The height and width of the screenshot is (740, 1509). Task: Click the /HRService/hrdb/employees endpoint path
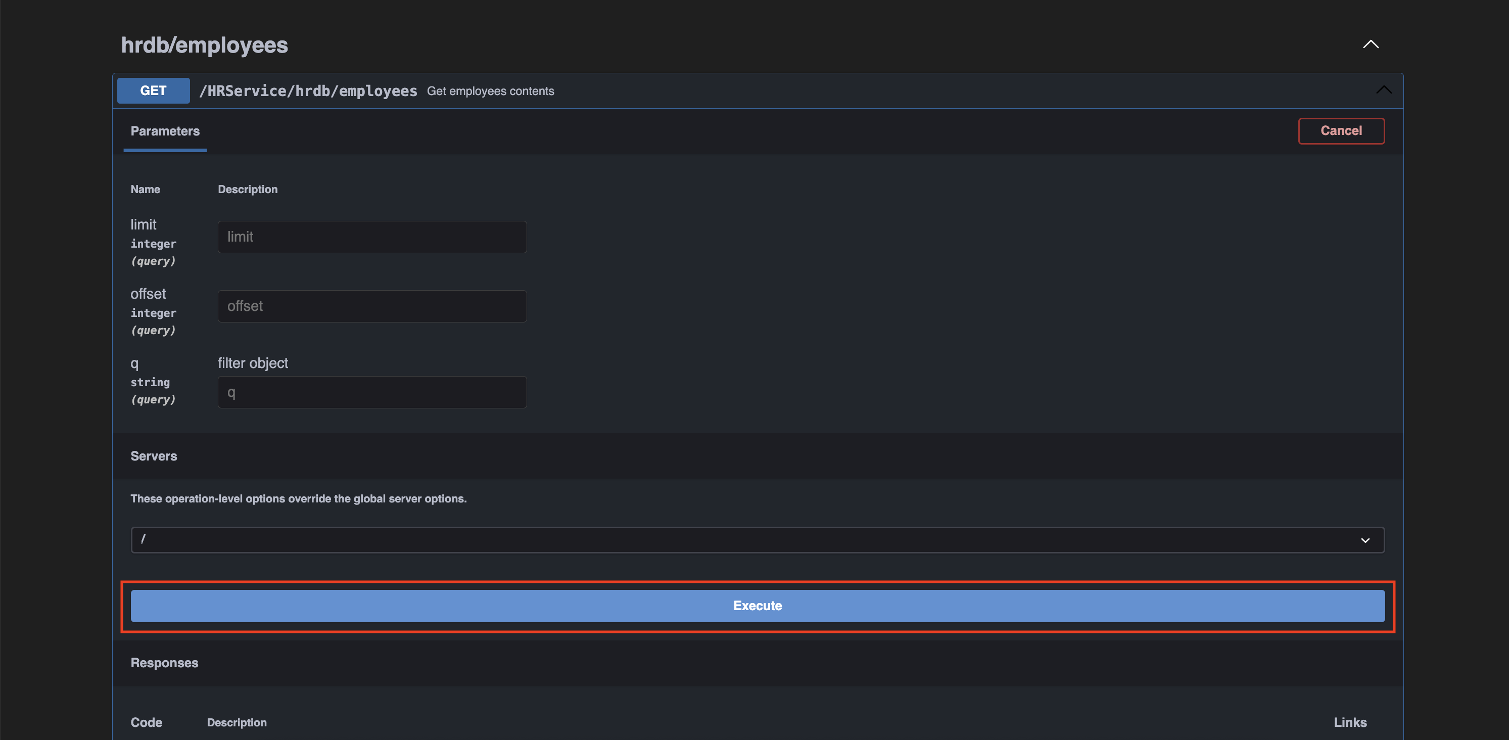(308, 91)
